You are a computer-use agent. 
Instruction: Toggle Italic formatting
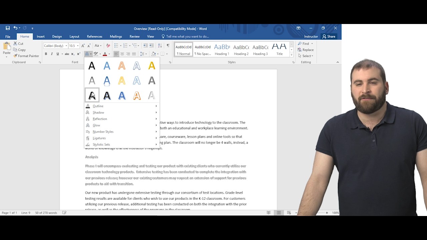point(52,54)
